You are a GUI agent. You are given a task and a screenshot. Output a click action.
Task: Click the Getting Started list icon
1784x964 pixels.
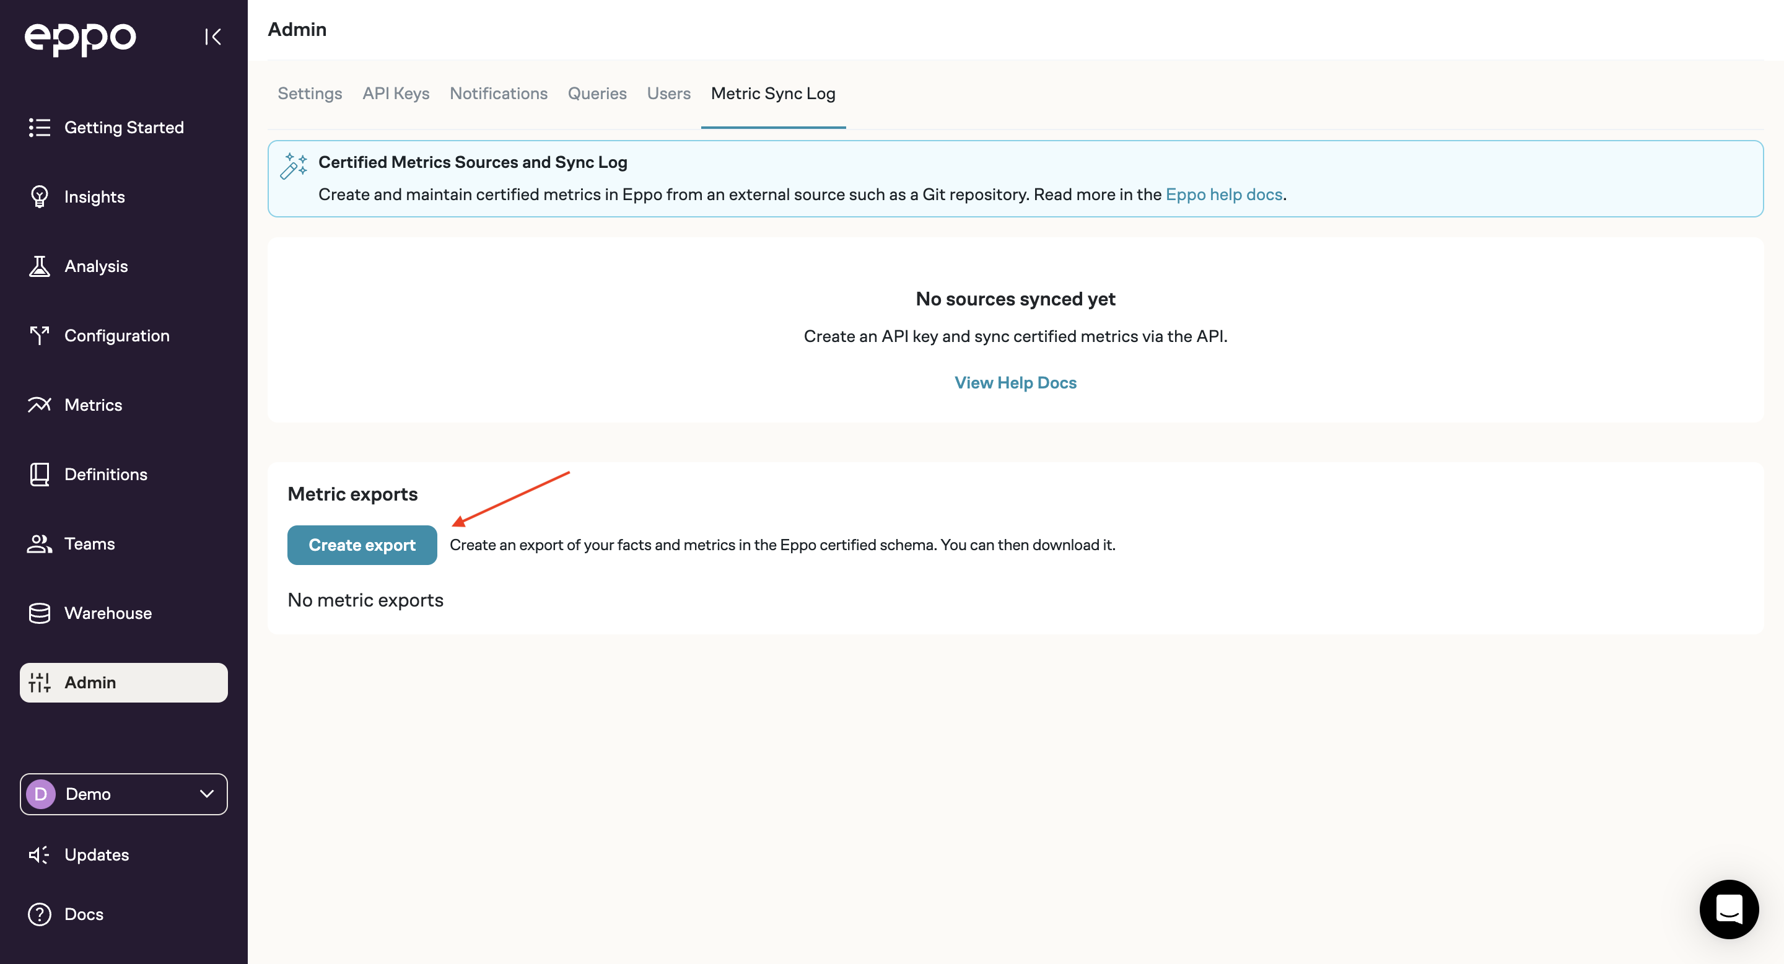tap(40, 128)
